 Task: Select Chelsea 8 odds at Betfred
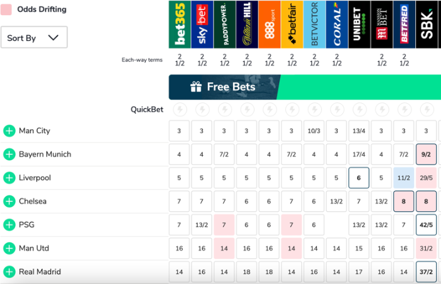coord(404,202)
